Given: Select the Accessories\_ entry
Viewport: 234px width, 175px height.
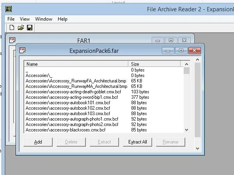Looking at the screenshot, I should (39, 75).
